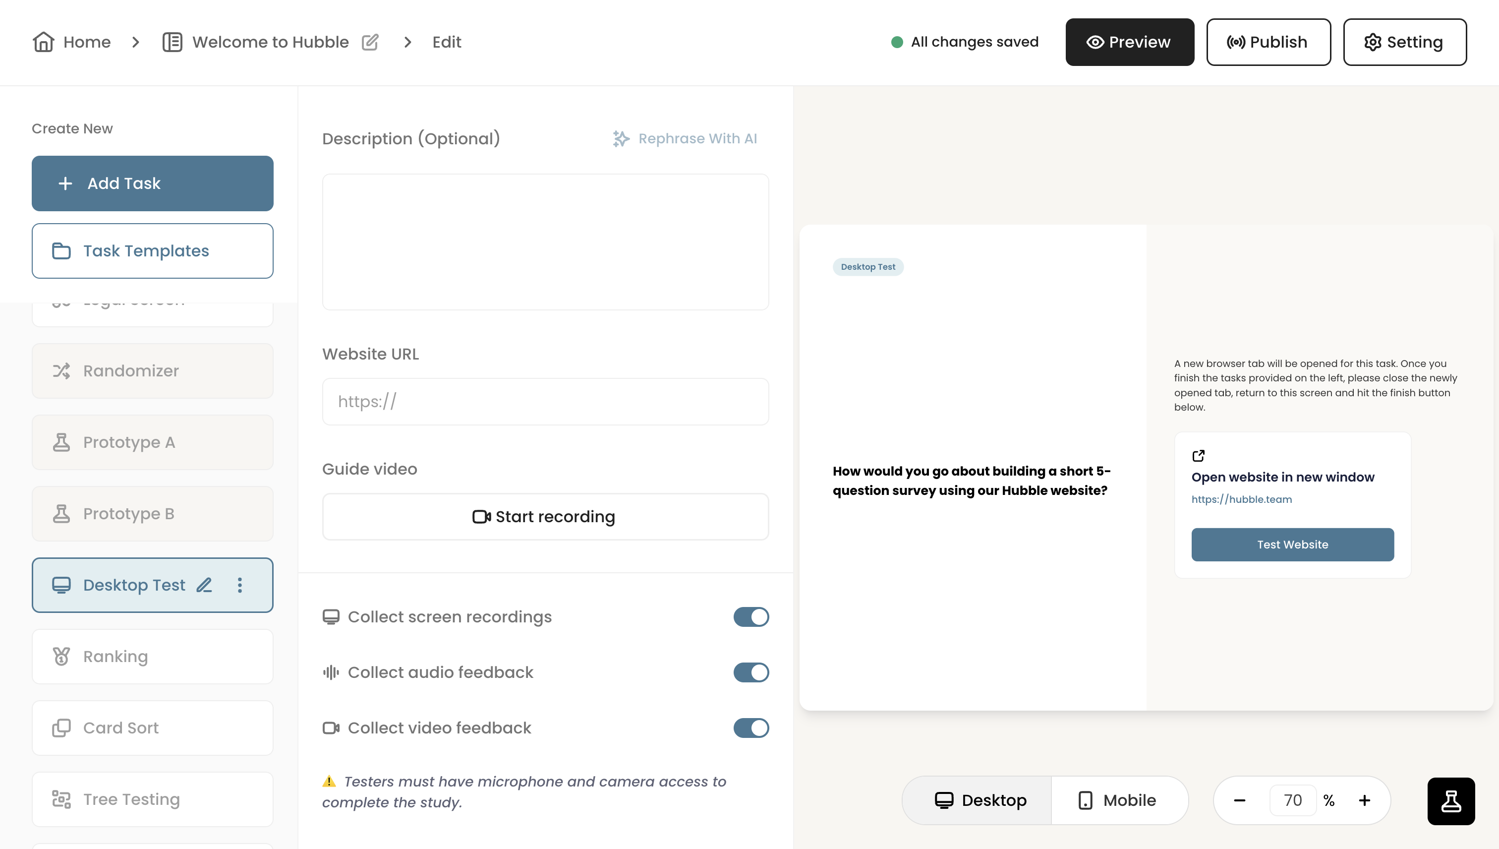Click Start recording for guide video

[x=545, y=517]
